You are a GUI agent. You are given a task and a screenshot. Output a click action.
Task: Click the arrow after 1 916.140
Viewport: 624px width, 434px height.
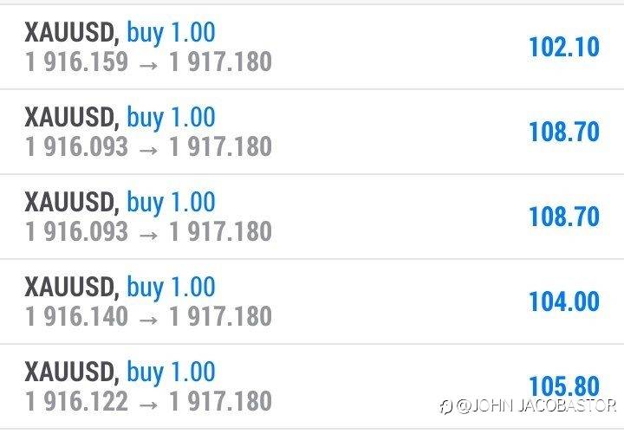(x=148, y=317)
